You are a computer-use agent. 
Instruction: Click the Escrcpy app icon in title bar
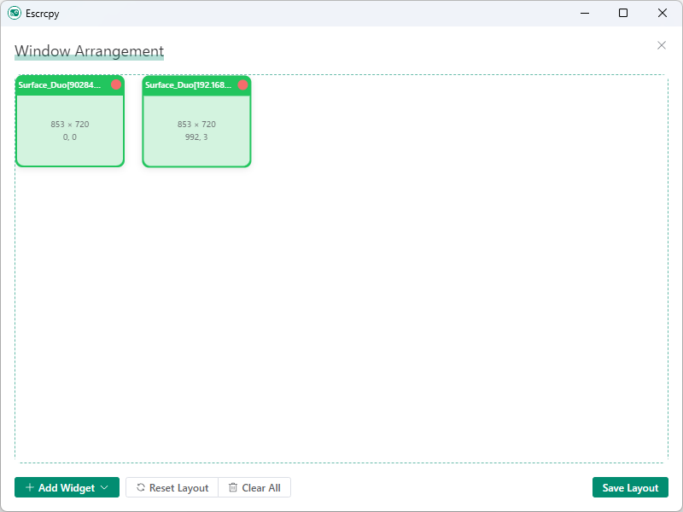pyautogui.click(x=15, y=13)
